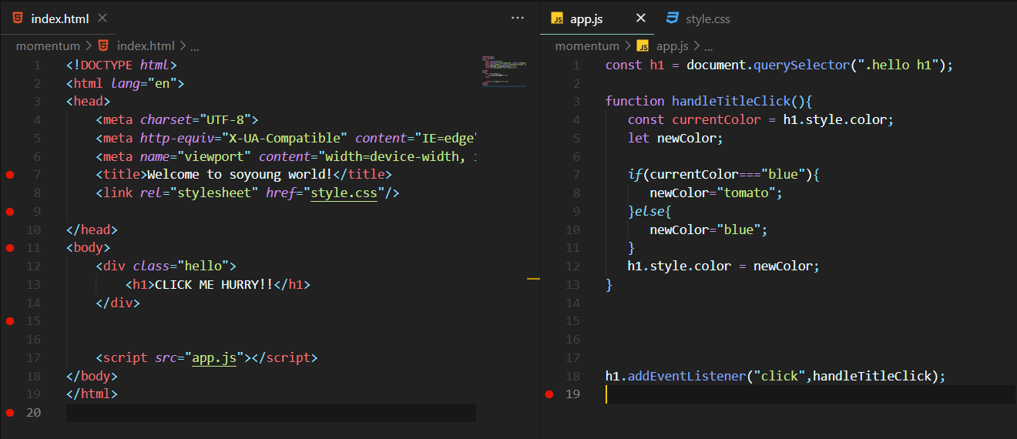Follow the app.js link in script src
Image resolution: width=1017 pixels, height=439 pixels.
214,357
